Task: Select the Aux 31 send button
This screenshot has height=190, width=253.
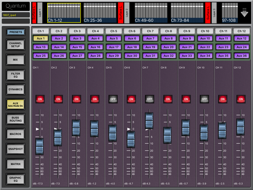Action: click(x=150, y=56)
